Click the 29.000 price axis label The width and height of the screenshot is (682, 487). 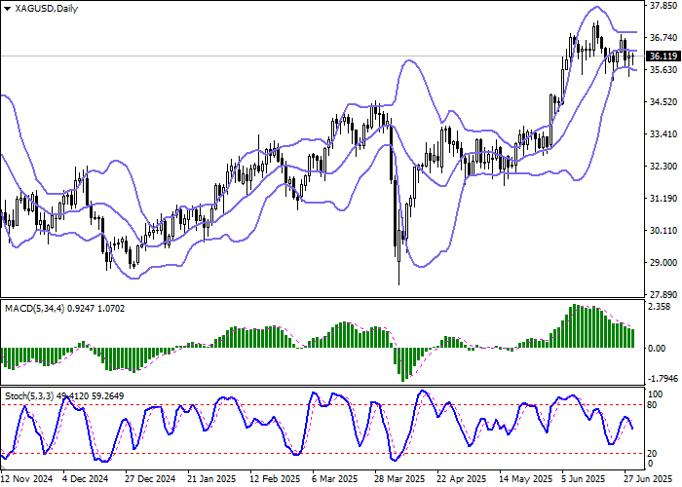pos(663,263)
